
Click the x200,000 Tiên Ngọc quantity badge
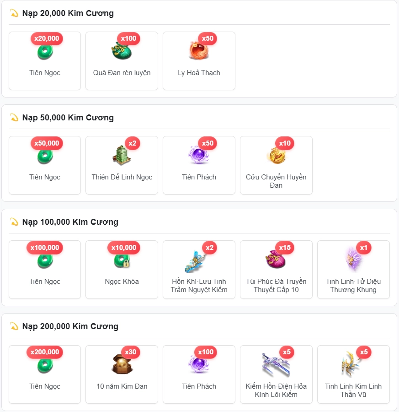pyautogui.click(x=45, y=352)
